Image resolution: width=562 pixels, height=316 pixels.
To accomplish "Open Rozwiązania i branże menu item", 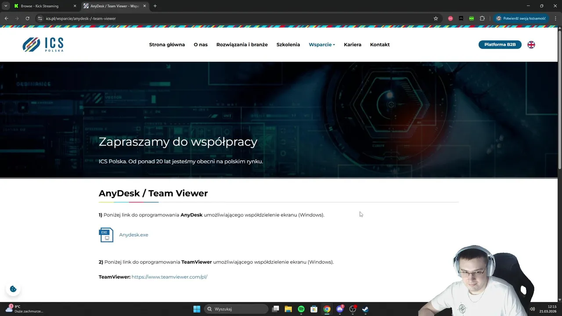I will (x=242, y=44).
